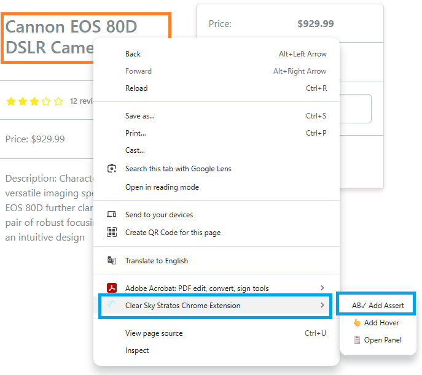Click the Add Hover pointing-hand icon
This screenshot has height=375, width=422.
(357, 323)
